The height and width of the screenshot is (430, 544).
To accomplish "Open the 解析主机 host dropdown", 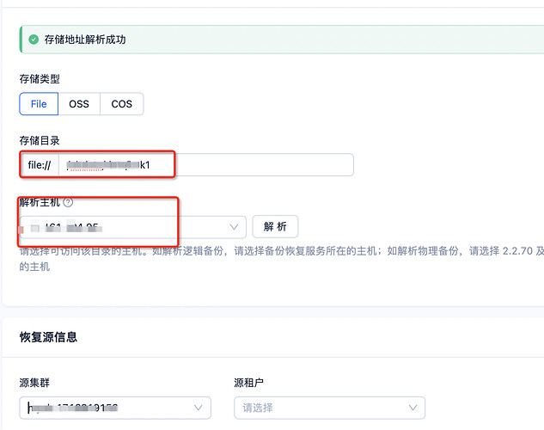I will point(132,227).
